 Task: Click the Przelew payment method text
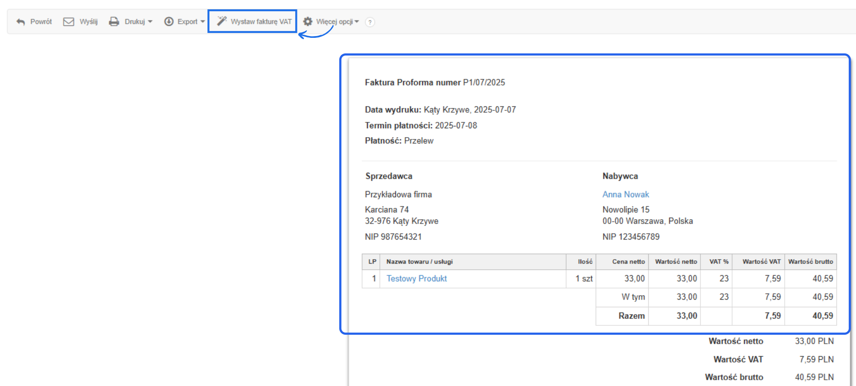pyautogui.click(x=419, y=141)
